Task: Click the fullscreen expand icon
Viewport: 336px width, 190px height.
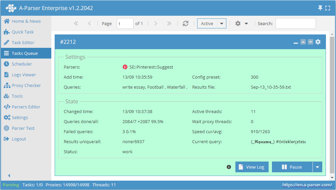Action: point(328,8)
